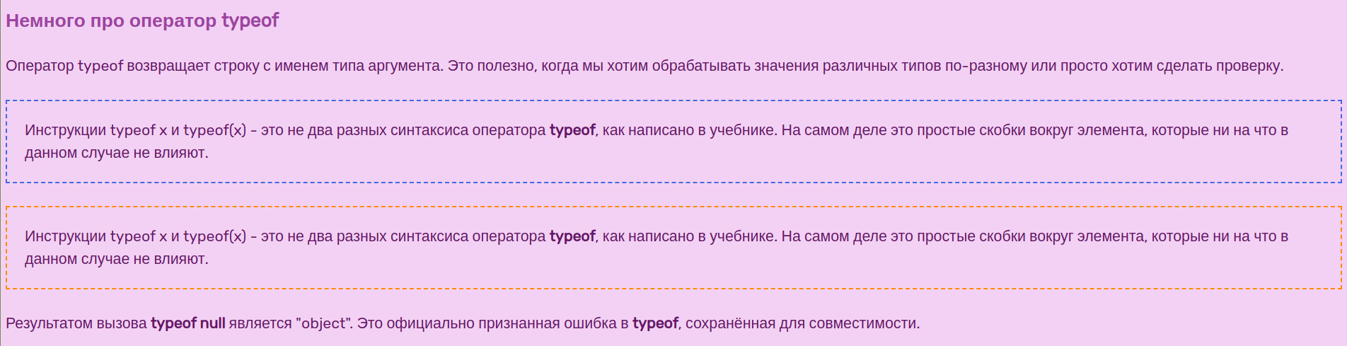The width and height of the screenshot is (1347, 346).
Task: Click the word "учебнике" in orange box
Action: point(741,236)
